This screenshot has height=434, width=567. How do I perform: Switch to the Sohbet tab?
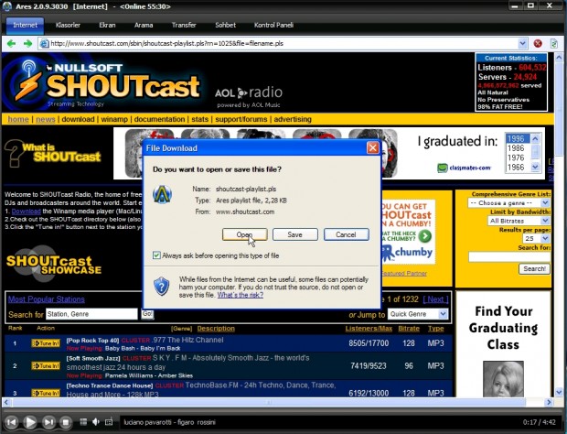[225, 25]
